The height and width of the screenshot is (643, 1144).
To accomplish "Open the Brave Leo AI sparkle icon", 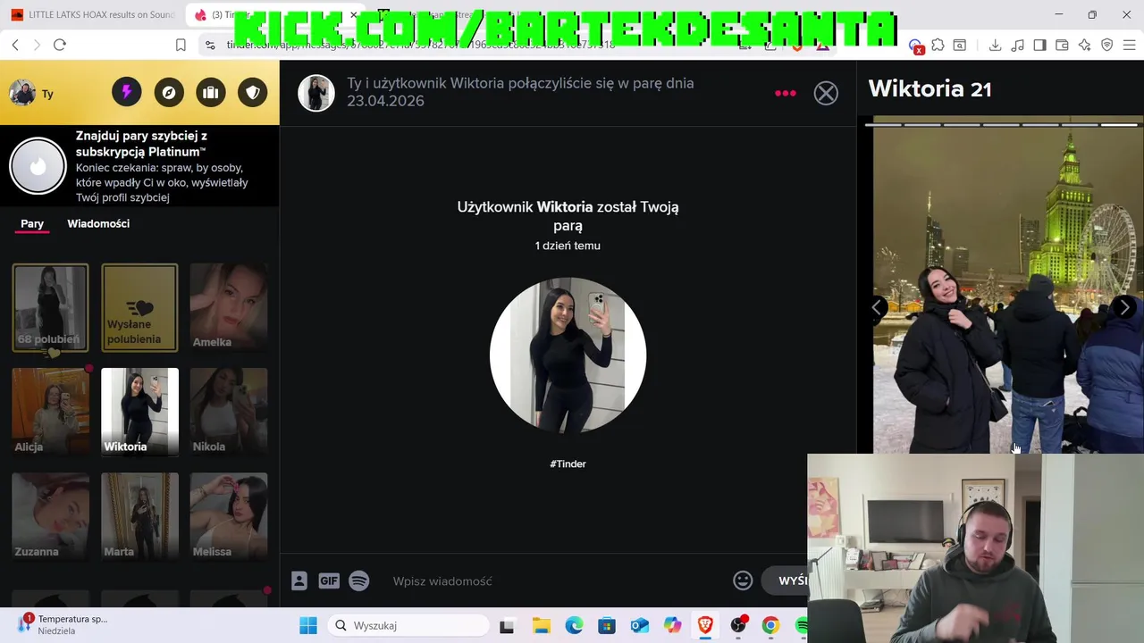I will pos(1084,45).
